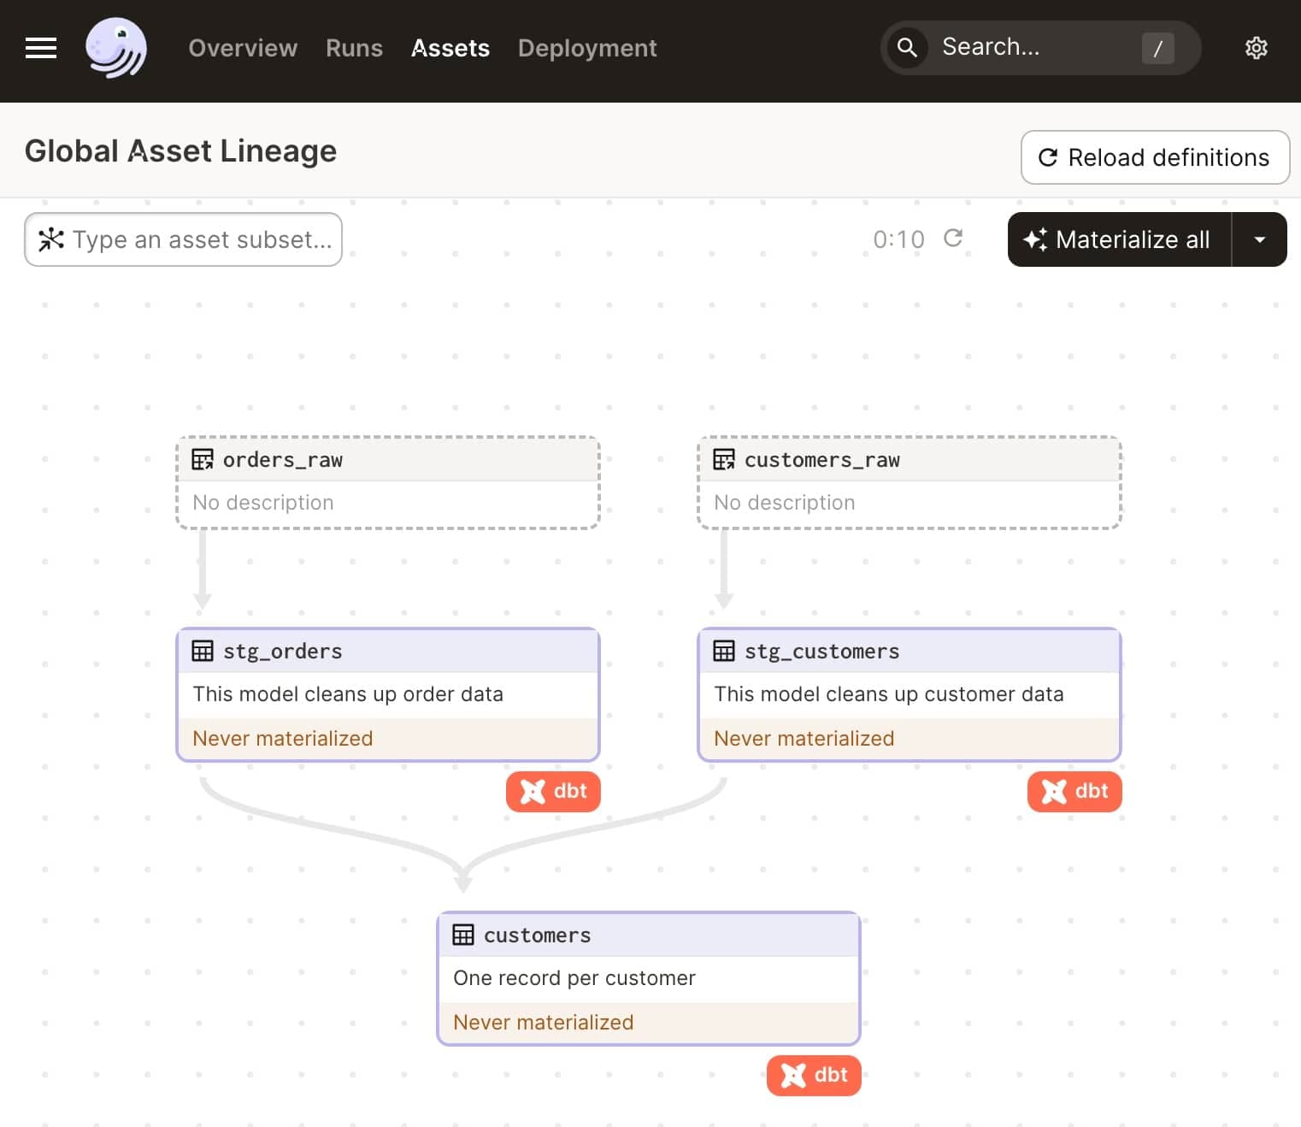Select the customers_raw source asset node
This screenshot has width=1301, height=1127.
coord(909,482)
